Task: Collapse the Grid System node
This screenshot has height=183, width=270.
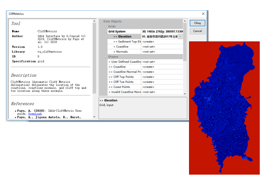Action: tap(106, 31)
